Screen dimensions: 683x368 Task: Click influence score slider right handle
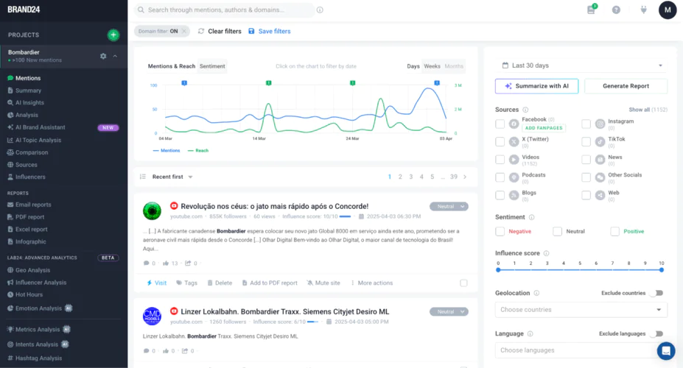(661, 270)
